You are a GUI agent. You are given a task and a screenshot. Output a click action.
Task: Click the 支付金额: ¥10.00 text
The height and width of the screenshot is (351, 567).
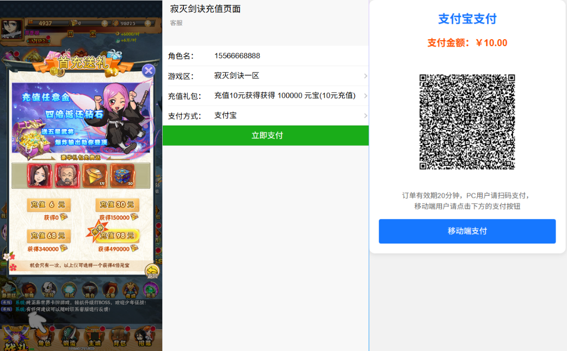467,43
